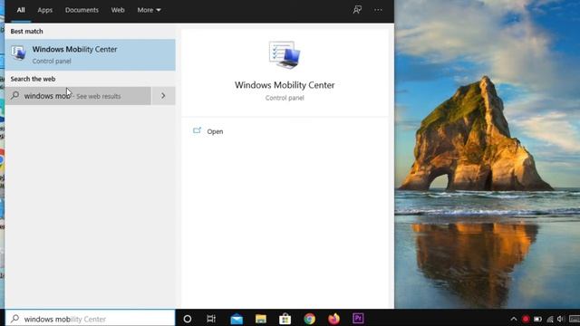Click the 'Best match' heading
The height and width of the screenshot is (326, 580).
(26, 32)
